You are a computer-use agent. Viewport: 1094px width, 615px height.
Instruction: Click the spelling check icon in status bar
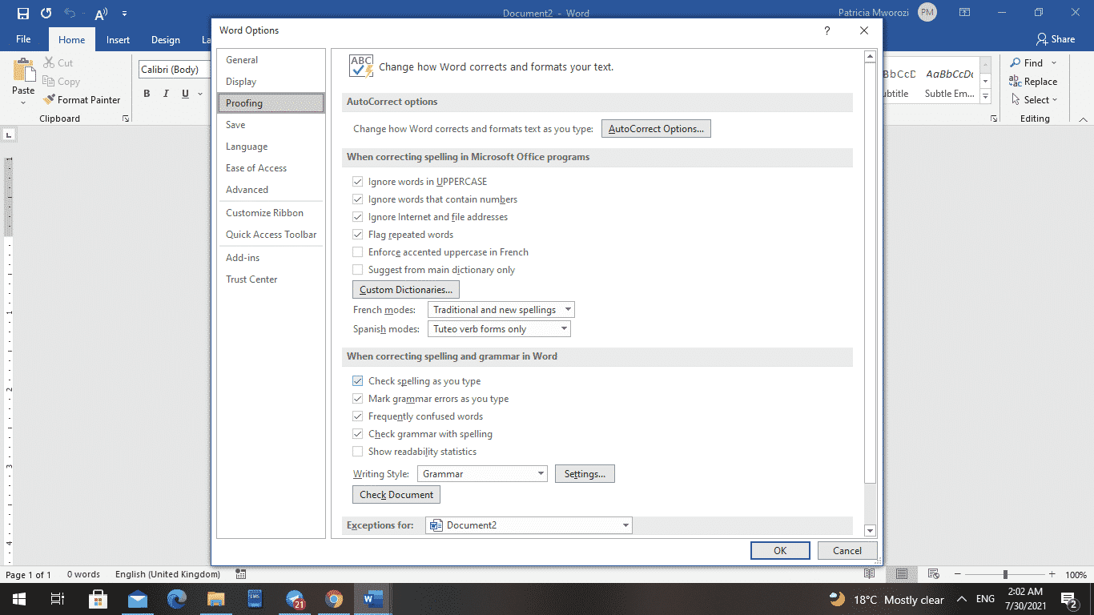coord(239,574)
